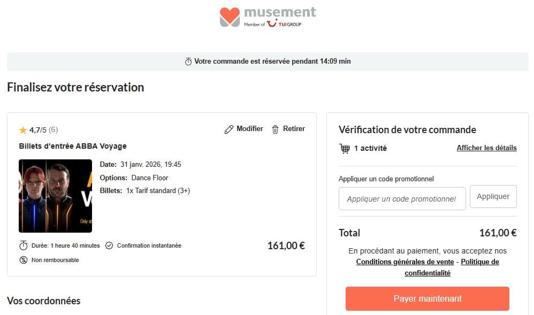The image size is (534, 315).
Task: Click 'Modifier' to edit the ABBA Voyage tickets
Action: pos(250,128)
